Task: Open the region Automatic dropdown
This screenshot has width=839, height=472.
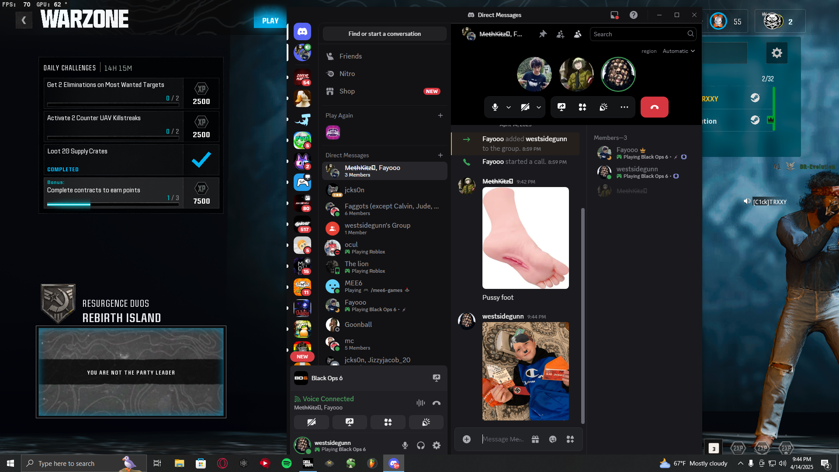Action: coord(679,51)
